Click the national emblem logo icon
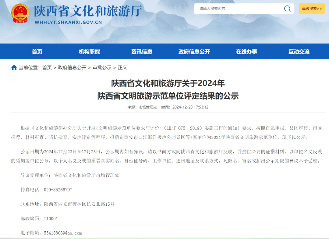The image size is (329, 239). click(x=20, y=13)
